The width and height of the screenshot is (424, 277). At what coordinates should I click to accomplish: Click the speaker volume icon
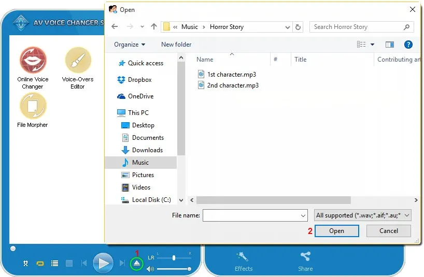150,269
